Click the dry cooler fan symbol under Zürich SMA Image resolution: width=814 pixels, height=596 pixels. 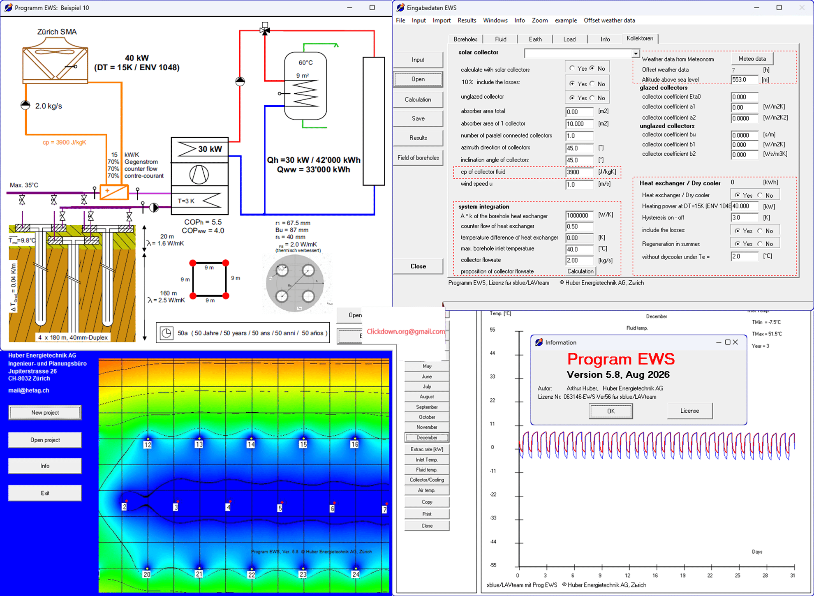(x=55, y=60)
